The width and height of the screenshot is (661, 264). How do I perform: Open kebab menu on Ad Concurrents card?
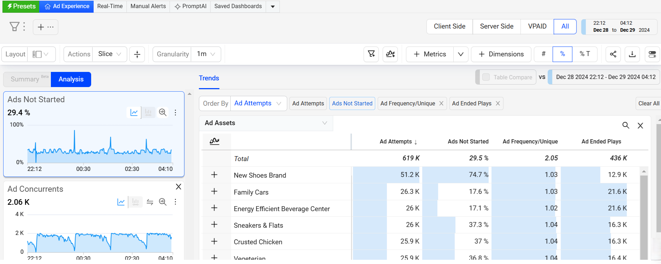pyautogui.click(x=175, y=202)
